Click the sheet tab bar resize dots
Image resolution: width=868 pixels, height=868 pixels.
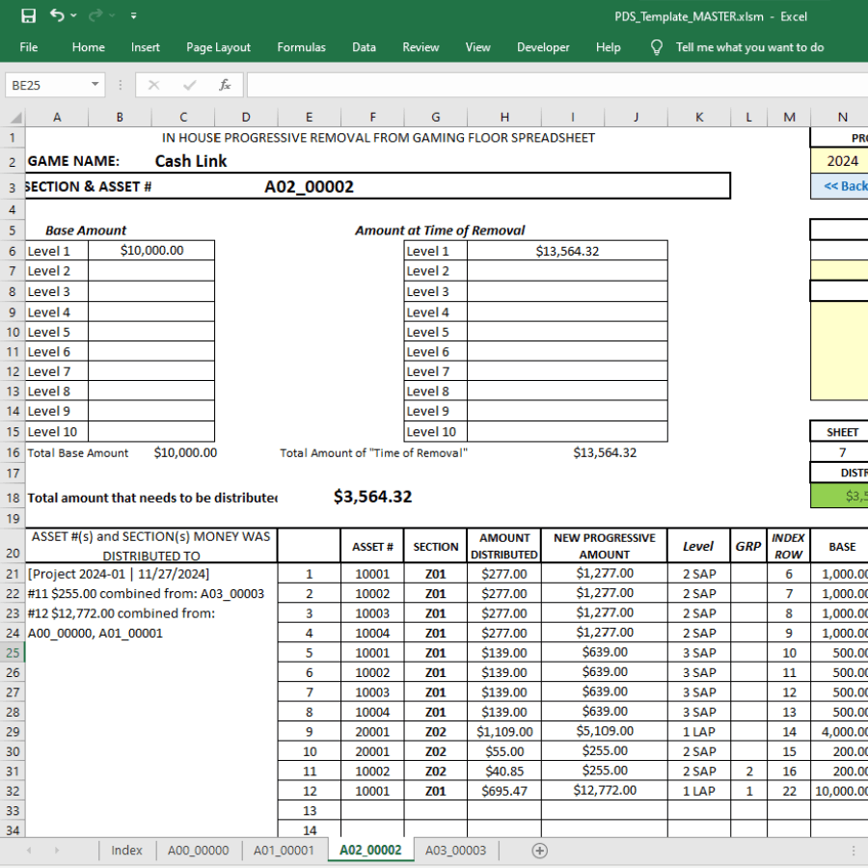[854, 851]
